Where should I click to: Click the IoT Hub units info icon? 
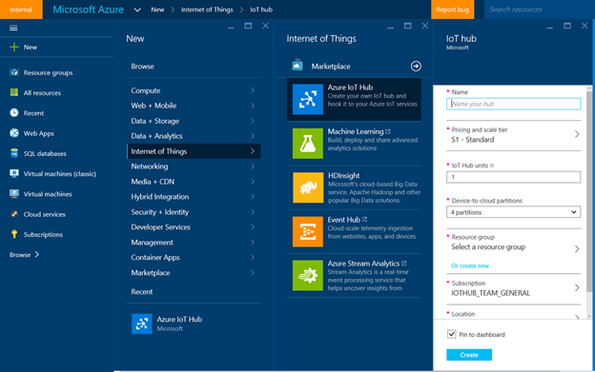click(492, 166)
